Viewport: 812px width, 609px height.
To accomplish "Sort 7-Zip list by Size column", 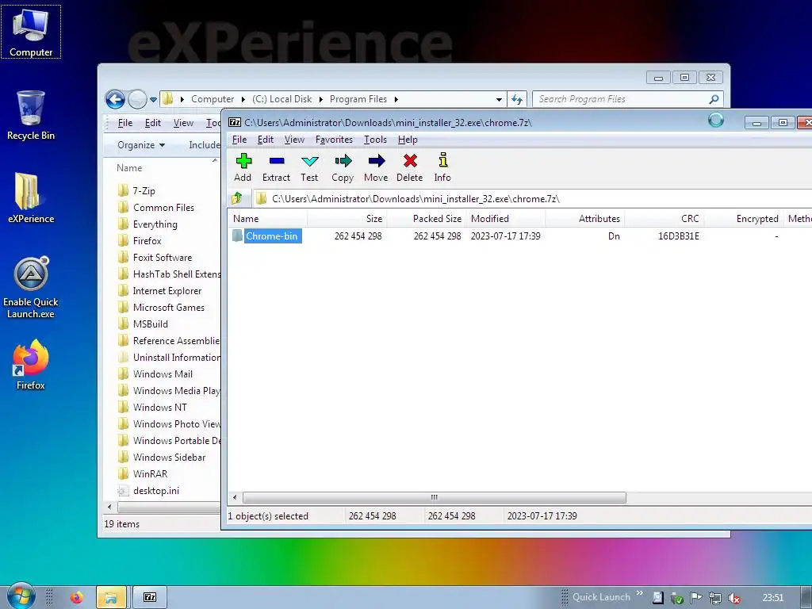I will (x=347, y=219).
